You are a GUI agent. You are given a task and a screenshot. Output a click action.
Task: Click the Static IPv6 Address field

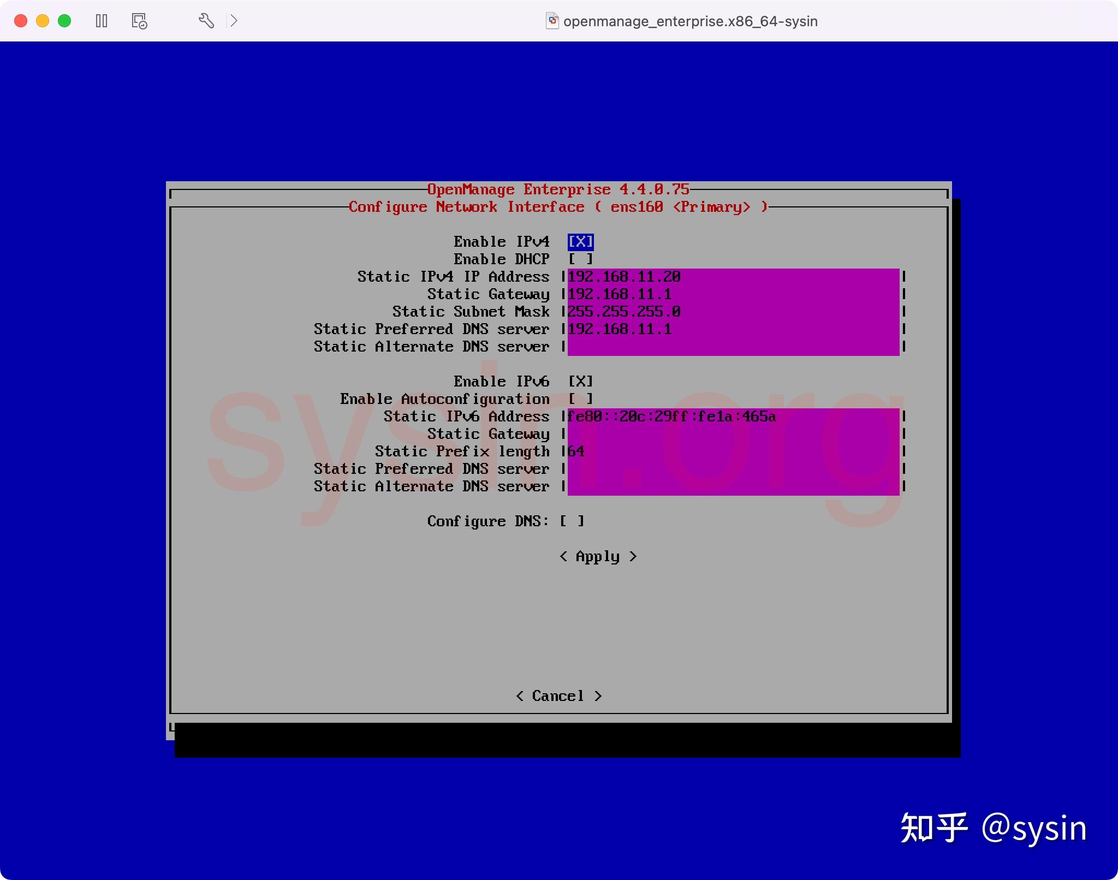[x=733, y=417]
